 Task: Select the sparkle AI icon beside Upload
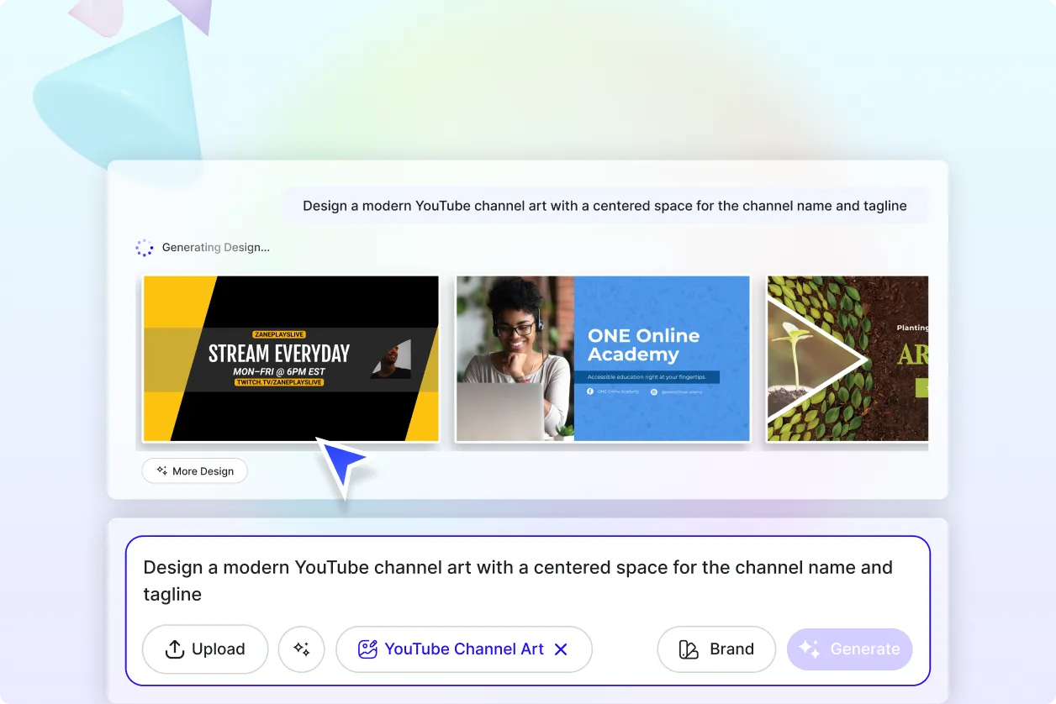tap(301, 649)
